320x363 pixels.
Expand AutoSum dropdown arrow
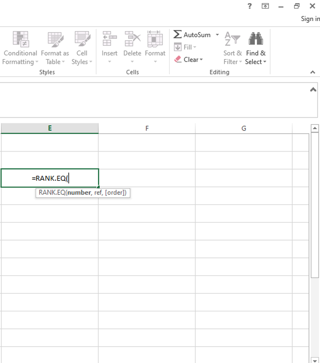coord(217,35)
